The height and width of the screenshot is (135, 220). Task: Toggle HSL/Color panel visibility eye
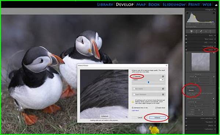coord(186,42)
